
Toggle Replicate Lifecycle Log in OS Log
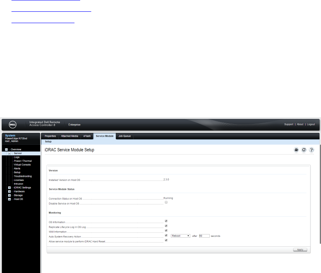point(166,226)
